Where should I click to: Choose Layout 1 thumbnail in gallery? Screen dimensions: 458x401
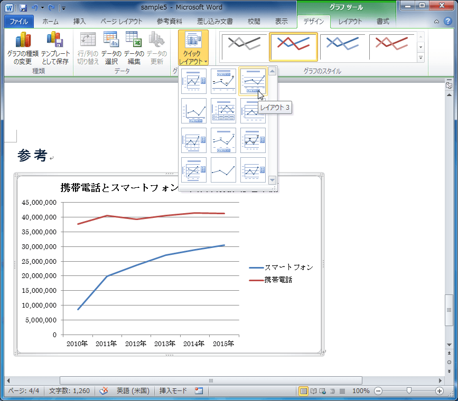(x=194, y=81)
